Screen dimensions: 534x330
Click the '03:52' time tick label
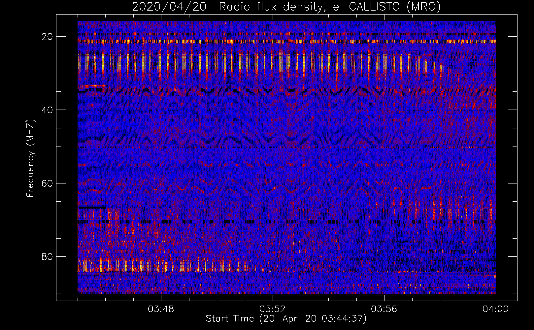[x=273, y=309]
